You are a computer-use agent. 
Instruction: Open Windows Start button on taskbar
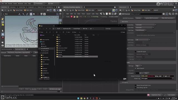[x=78, y=98]
